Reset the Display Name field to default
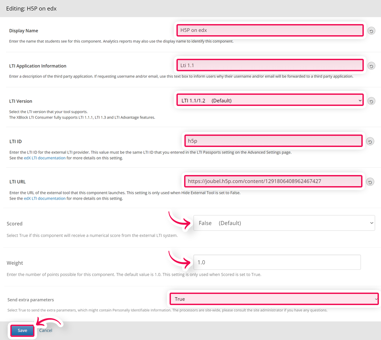 point(371,31)
